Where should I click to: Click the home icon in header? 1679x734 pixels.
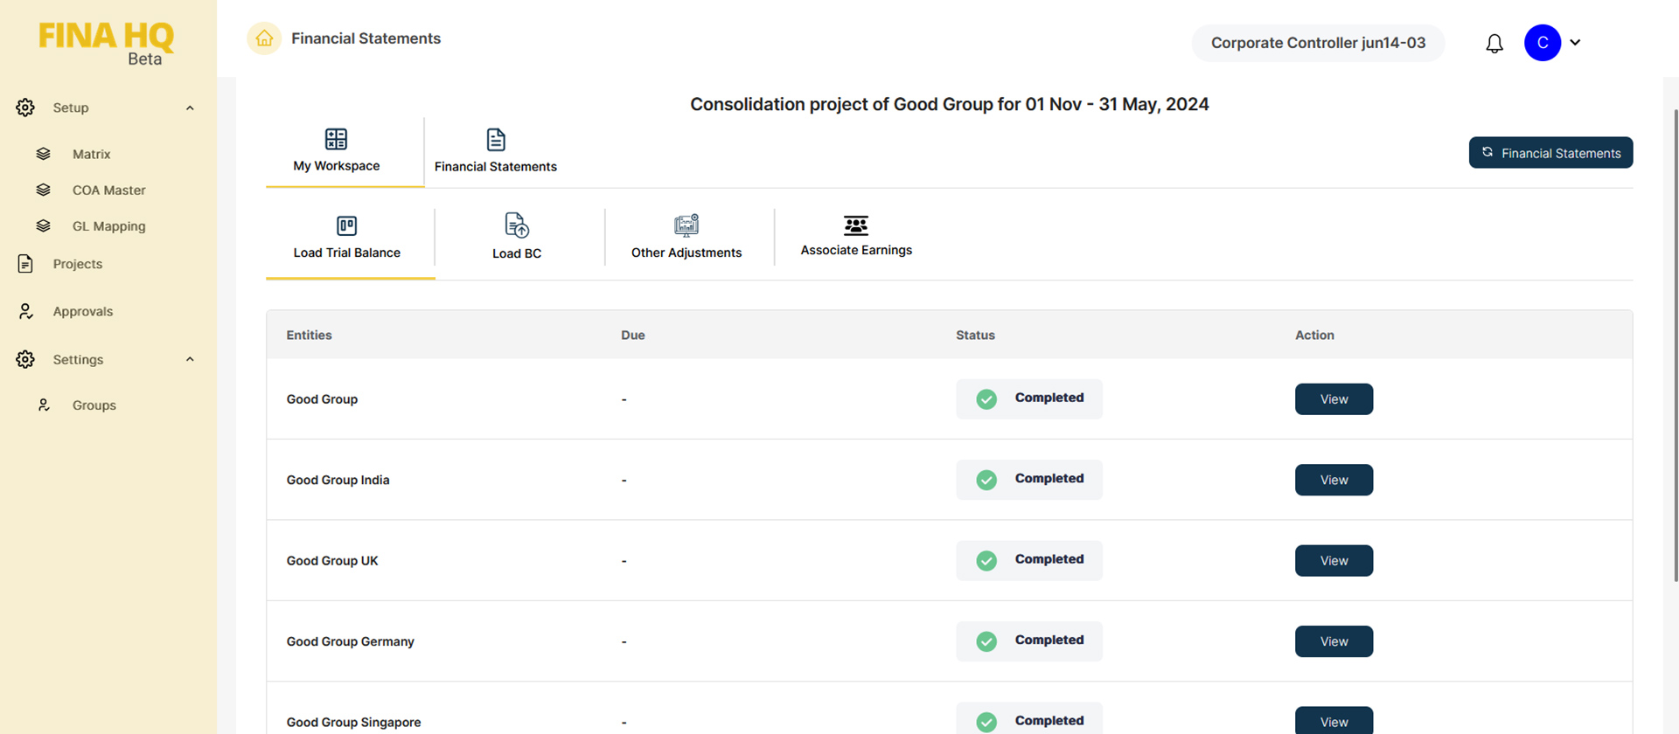[x=264, y=38]
